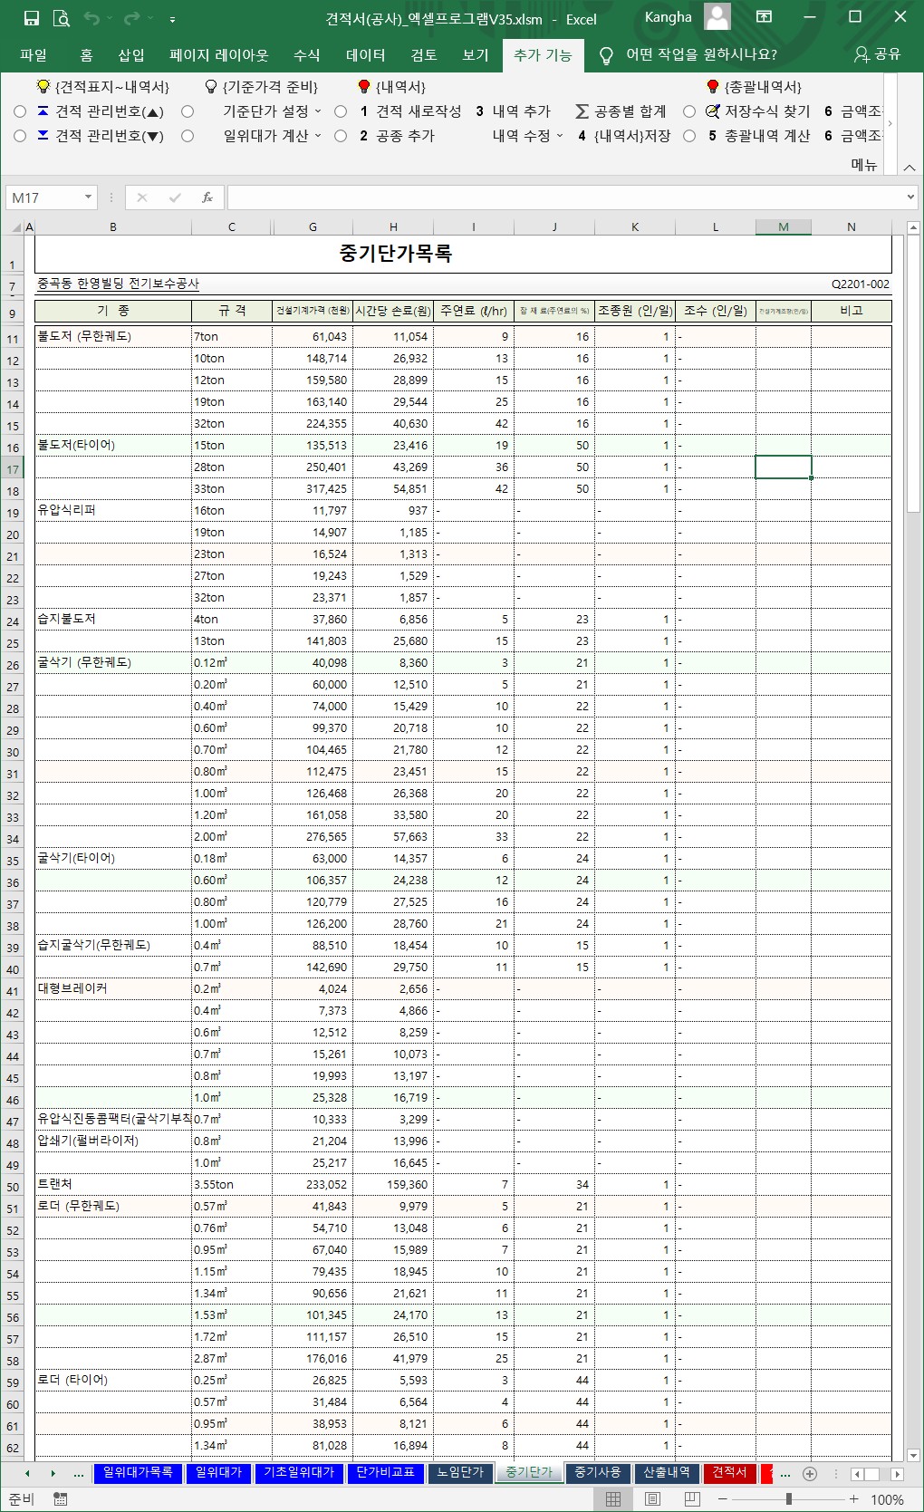Select column header M
The image size is (924, 1512).
point(784,227)
